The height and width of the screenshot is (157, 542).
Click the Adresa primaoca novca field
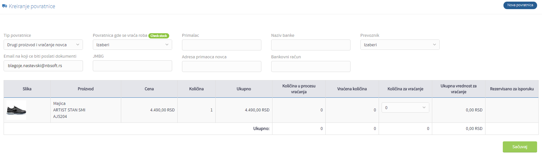point(222,66)
